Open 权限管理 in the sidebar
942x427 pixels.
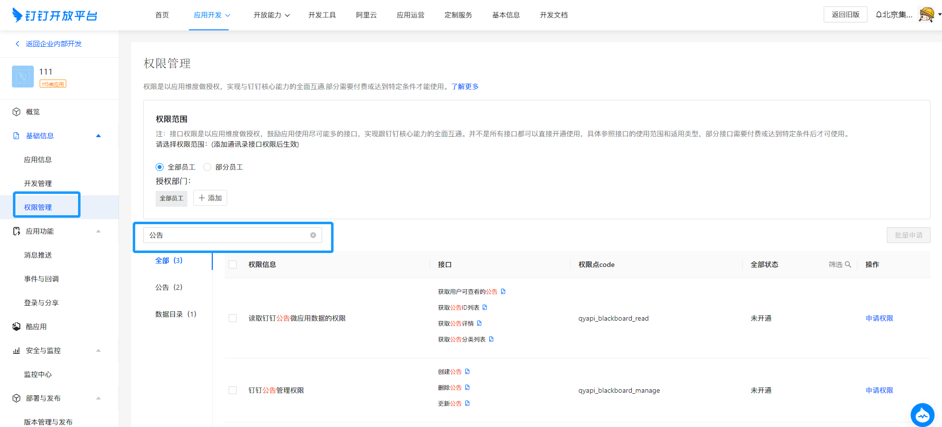click(x=38, y=207)
